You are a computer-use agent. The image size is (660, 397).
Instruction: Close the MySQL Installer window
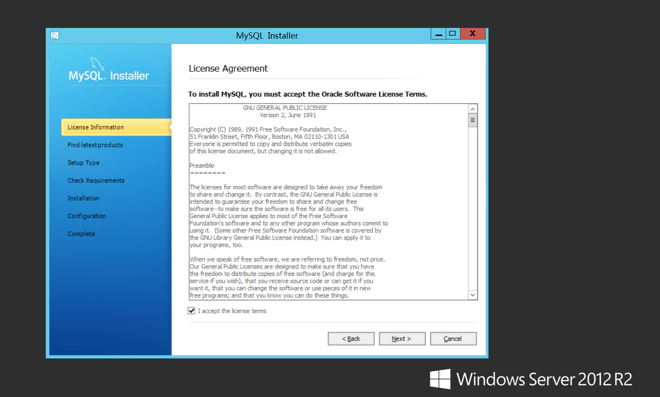(x=473, y=34)
